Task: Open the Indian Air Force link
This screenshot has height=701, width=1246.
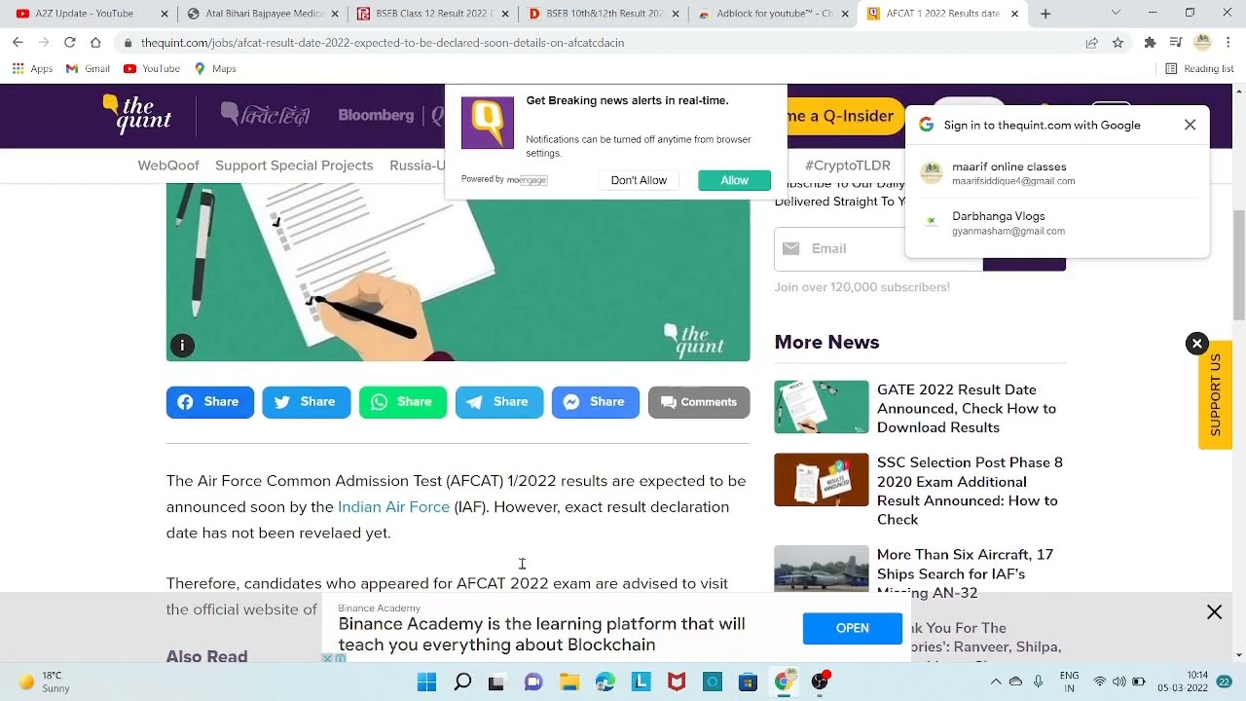Action: coord(393,507)
